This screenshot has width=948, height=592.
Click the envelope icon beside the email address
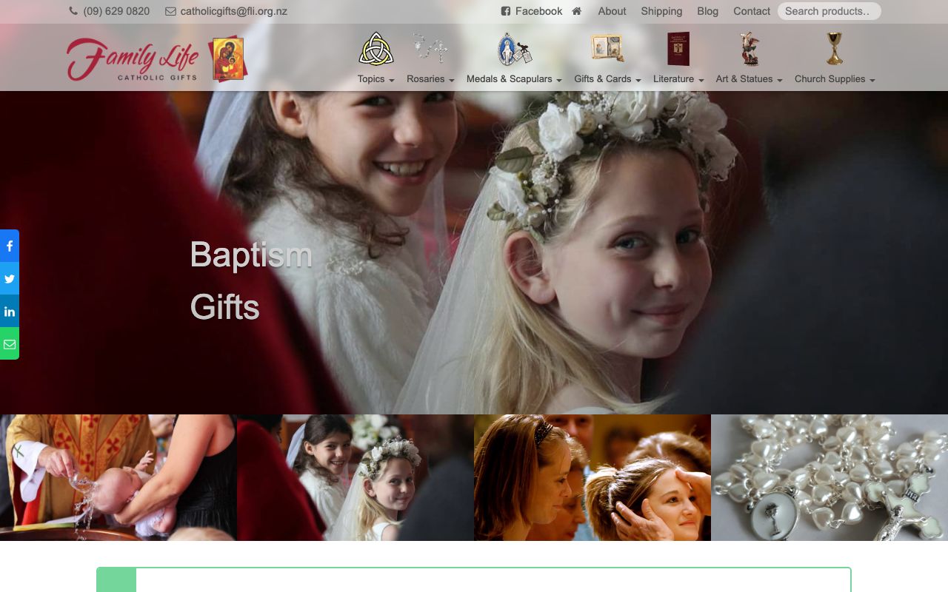point(170,11)
